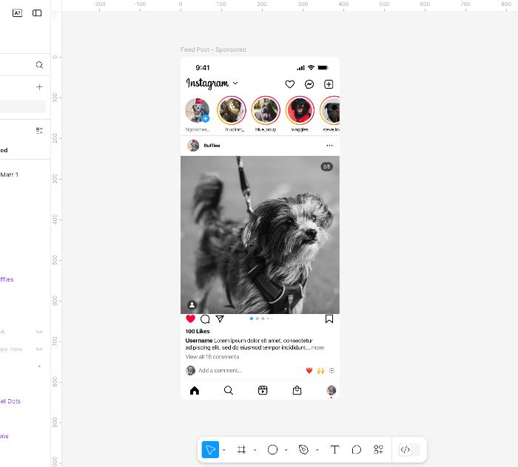This screenshot has height=467, width=518.
Task: Click the blue_bouy story avatar
Action: (x=266, y=111)
